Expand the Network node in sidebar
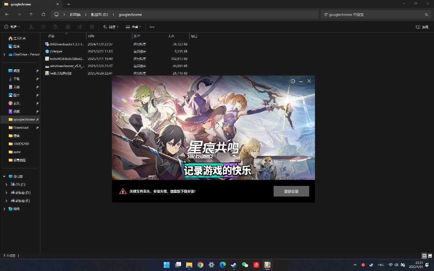This screenshot has width=434, height=271. [4, 209]
